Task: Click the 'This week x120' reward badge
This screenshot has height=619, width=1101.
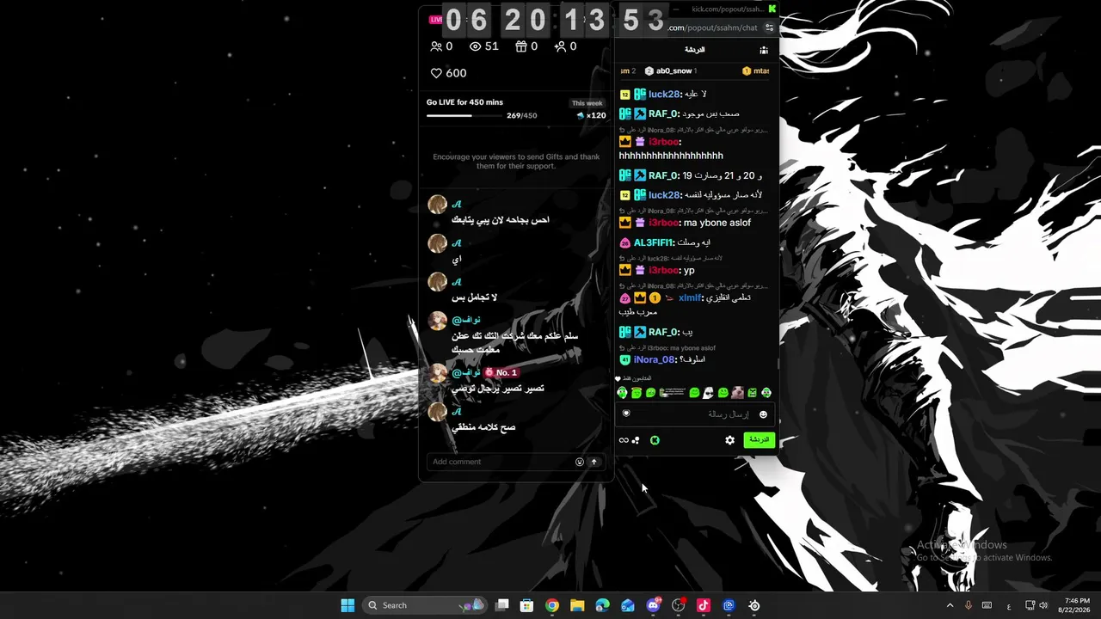Action: point(589,109)
